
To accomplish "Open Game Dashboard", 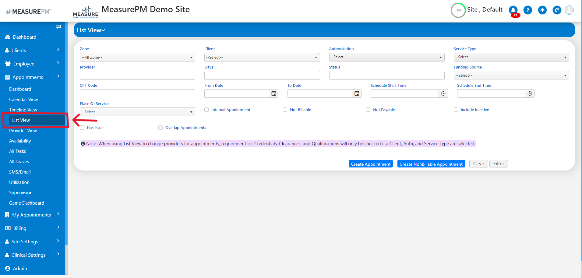I will coord(26,203).
